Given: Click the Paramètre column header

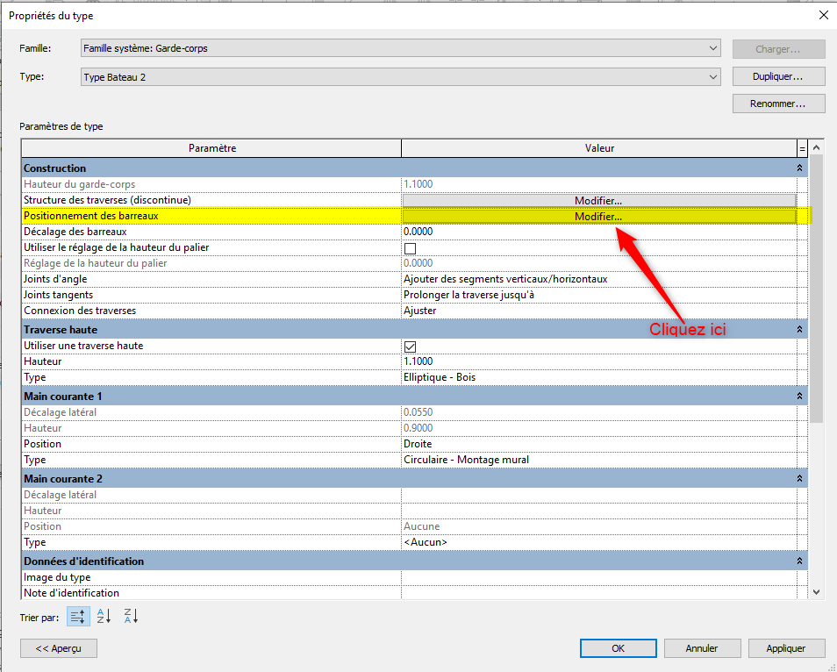Looking at the screenshot, I should tap(212, 148).
